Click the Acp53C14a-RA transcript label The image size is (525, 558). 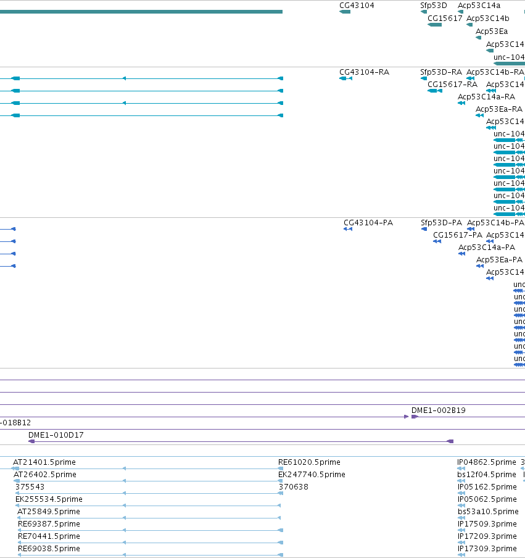[486, 96]
